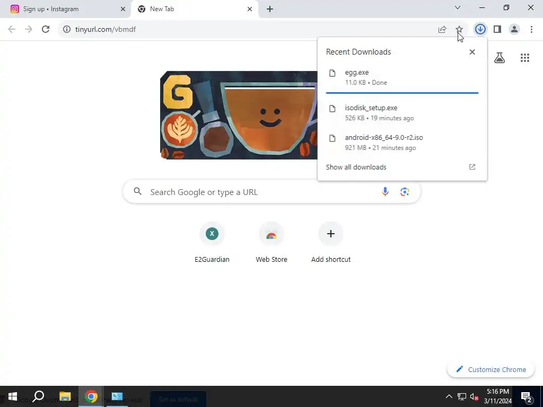Click the Customize Chrome button
Viewport: 543px width, 407px height.
pyautogui.click(x=491, y=369)
